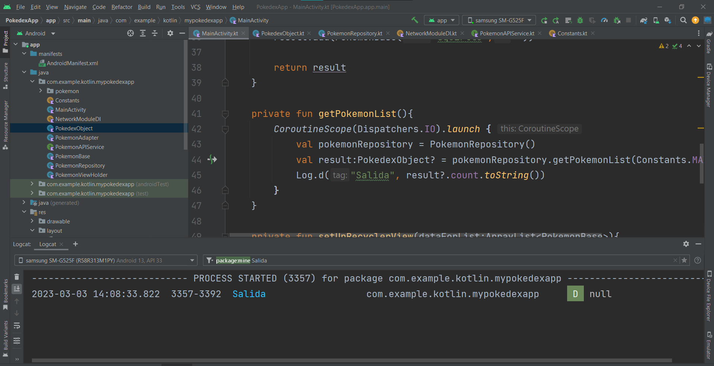Viewport: 714px width, 366px height.
Task: Toggle soft-wrap in the Logcat panel
Action: pos(17,326)
